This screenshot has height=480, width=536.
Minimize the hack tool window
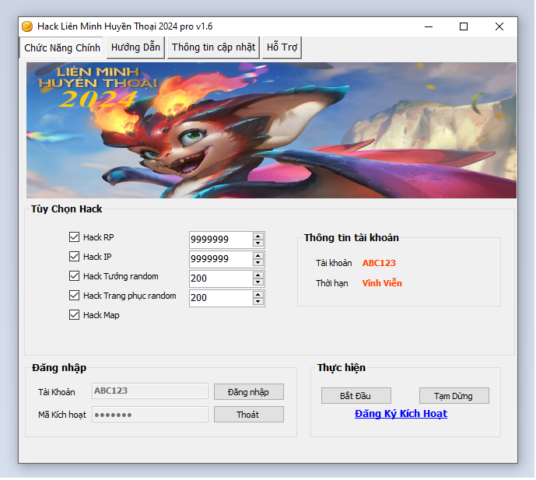tap(429, 26)
